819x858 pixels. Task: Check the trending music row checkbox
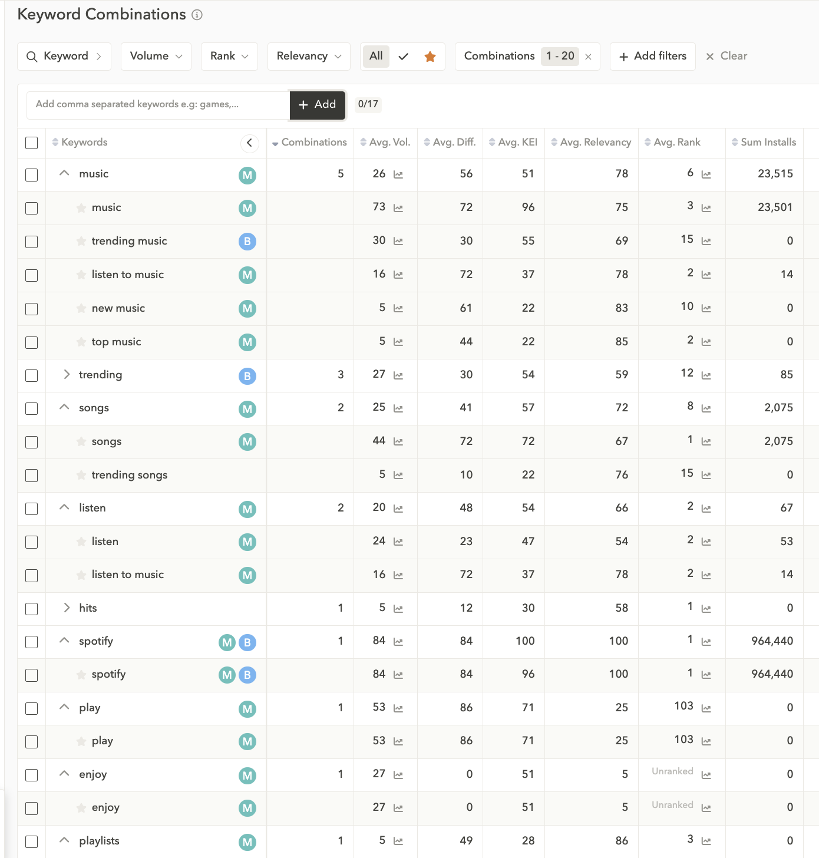coord(32,242)
